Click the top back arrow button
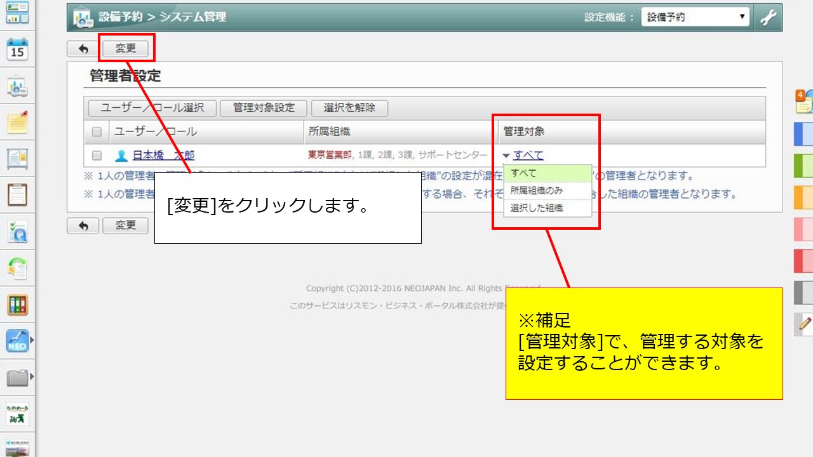Viewport: 813px width, 457px height. tap(83, 48)
